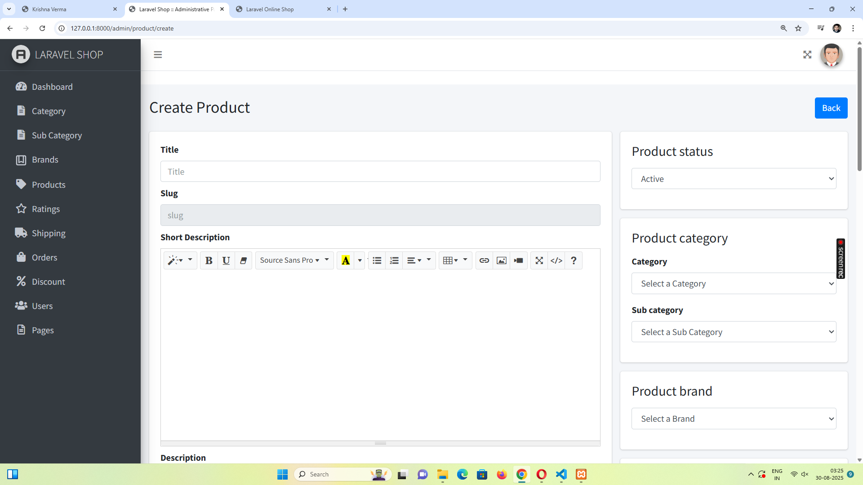
Task: Insert ordered numbered list
Action: click(394, 260)
